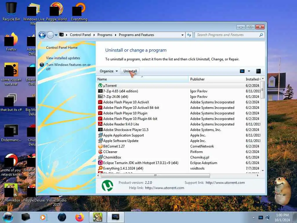The image size is (297, 223).
Task: Expand the address bar history dropdown
Action: (182, 35)
